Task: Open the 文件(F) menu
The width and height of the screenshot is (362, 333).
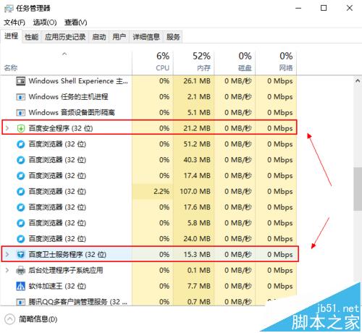Action: 14,22
